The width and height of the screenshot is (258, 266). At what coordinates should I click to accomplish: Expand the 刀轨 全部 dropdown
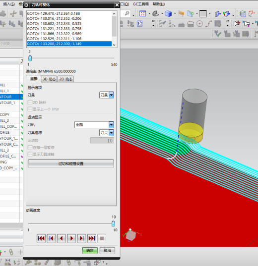coord(94,125)
